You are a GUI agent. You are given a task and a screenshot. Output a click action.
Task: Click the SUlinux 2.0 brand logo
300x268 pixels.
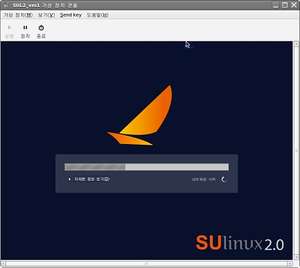pyautogui.click(x=240, y=243)
